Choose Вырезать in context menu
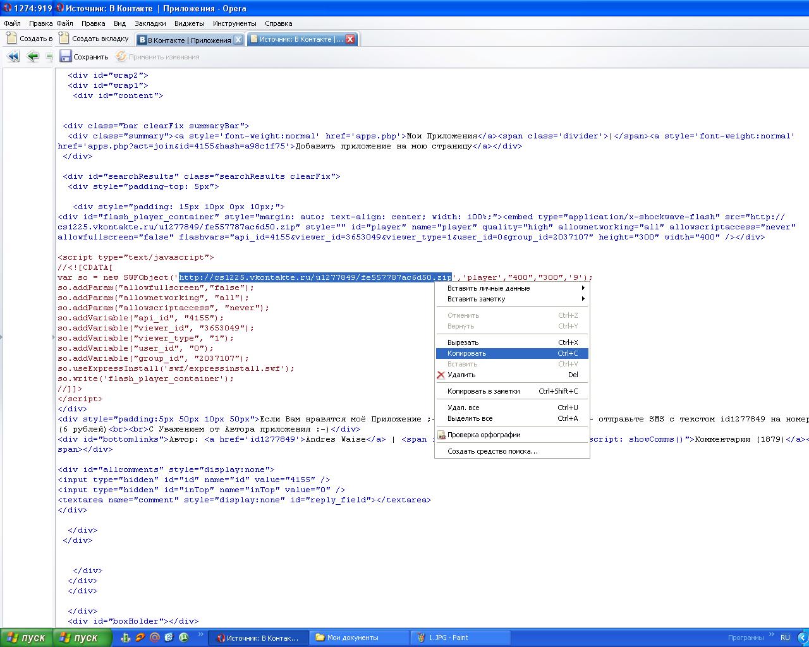Screen dimensions: 809x647 click(x=512, y=342)
